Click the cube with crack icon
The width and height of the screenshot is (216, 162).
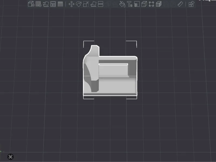click(144, 4)
